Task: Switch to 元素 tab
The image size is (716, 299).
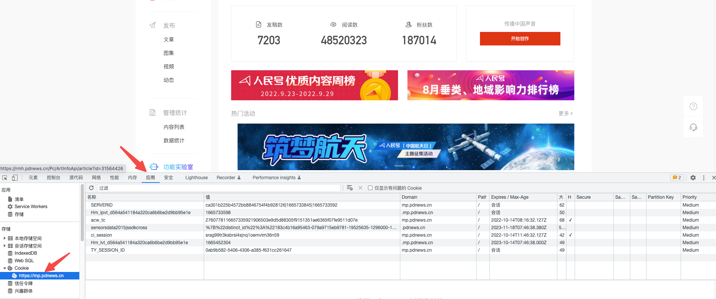Action: coord(33,178)
